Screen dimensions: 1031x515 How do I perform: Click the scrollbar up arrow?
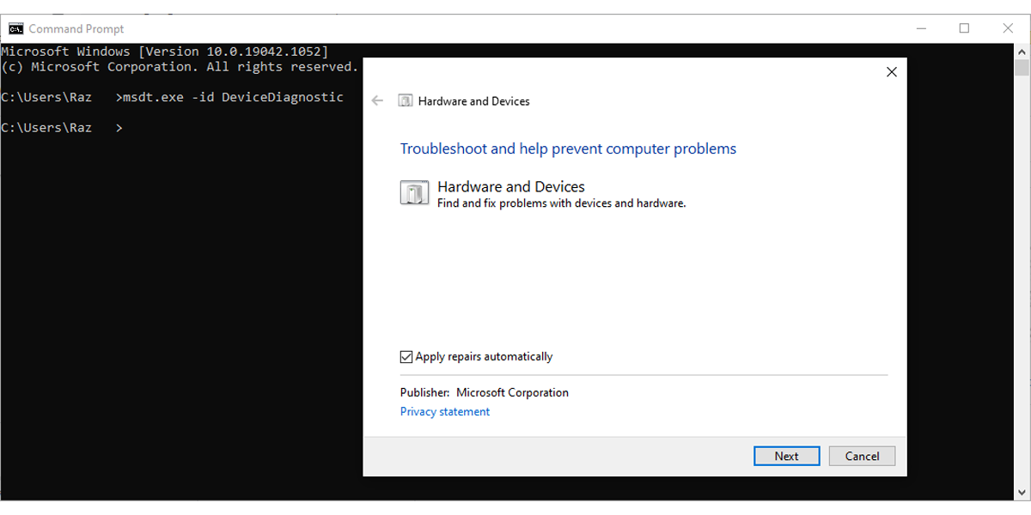click(x=1023, y=51)
